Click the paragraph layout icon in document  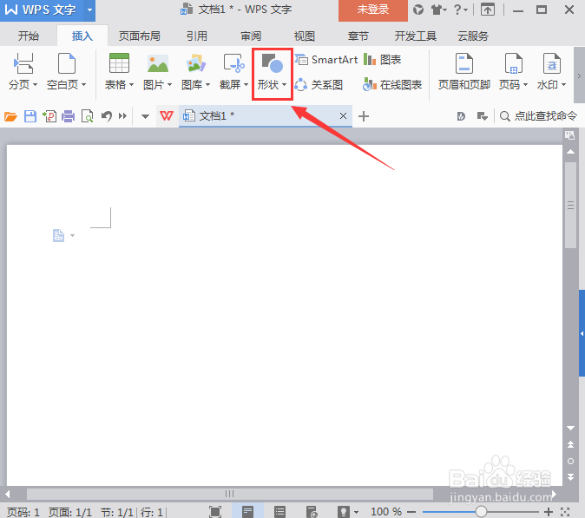pos(58,236)
